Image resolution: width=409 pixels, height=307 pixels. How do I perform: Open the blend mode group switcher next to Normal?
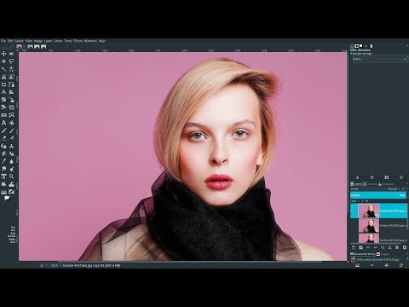point(403,188)
